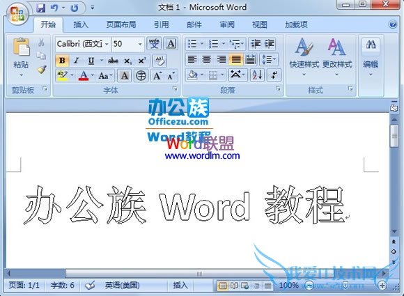Click the Office button logo
Viewport: 404px width, 296px height.
click(x=17, y=13)
